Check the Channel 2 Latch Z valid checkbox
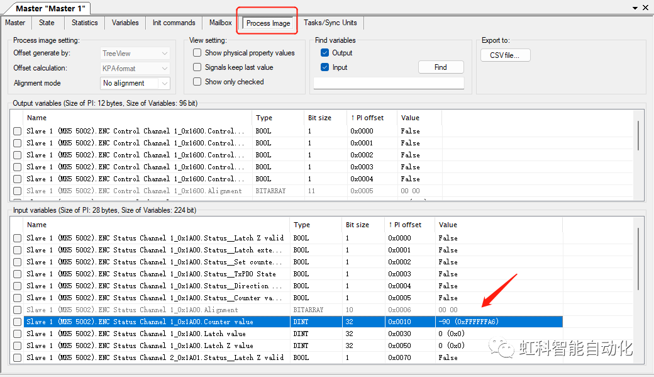The image size is (654, 377). pos(17,357)
